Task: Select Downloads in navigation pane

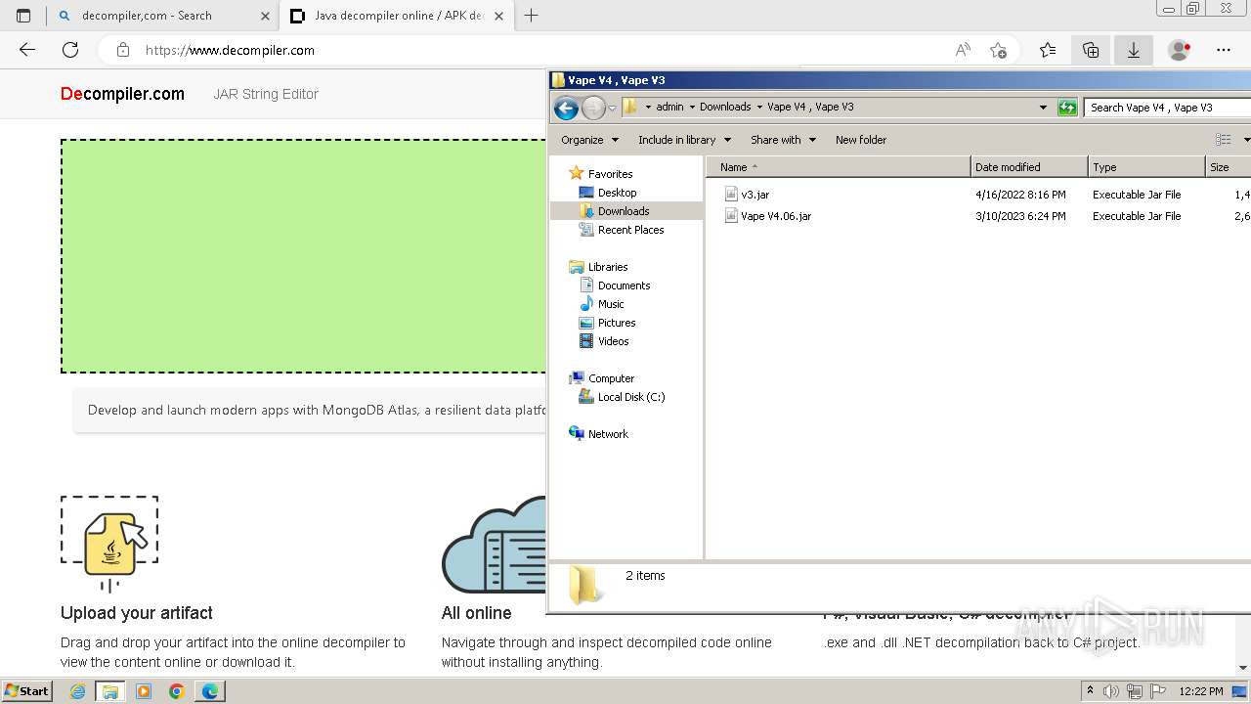Action: click(624, 211)
